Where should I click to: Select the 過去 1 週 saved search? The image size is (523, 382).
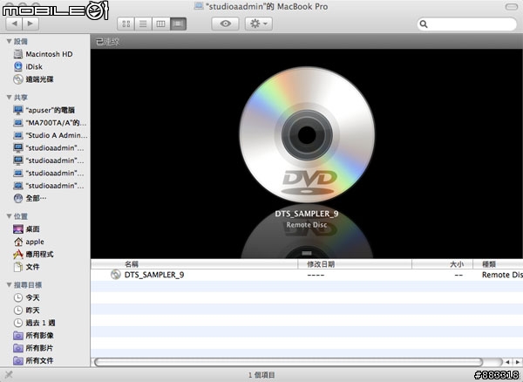pyautogui.click(x=34, y=323)
